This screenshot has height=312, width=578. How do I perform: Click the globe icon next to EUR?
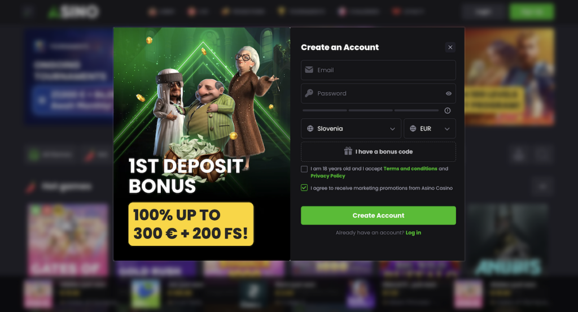[x=413, y=128]
